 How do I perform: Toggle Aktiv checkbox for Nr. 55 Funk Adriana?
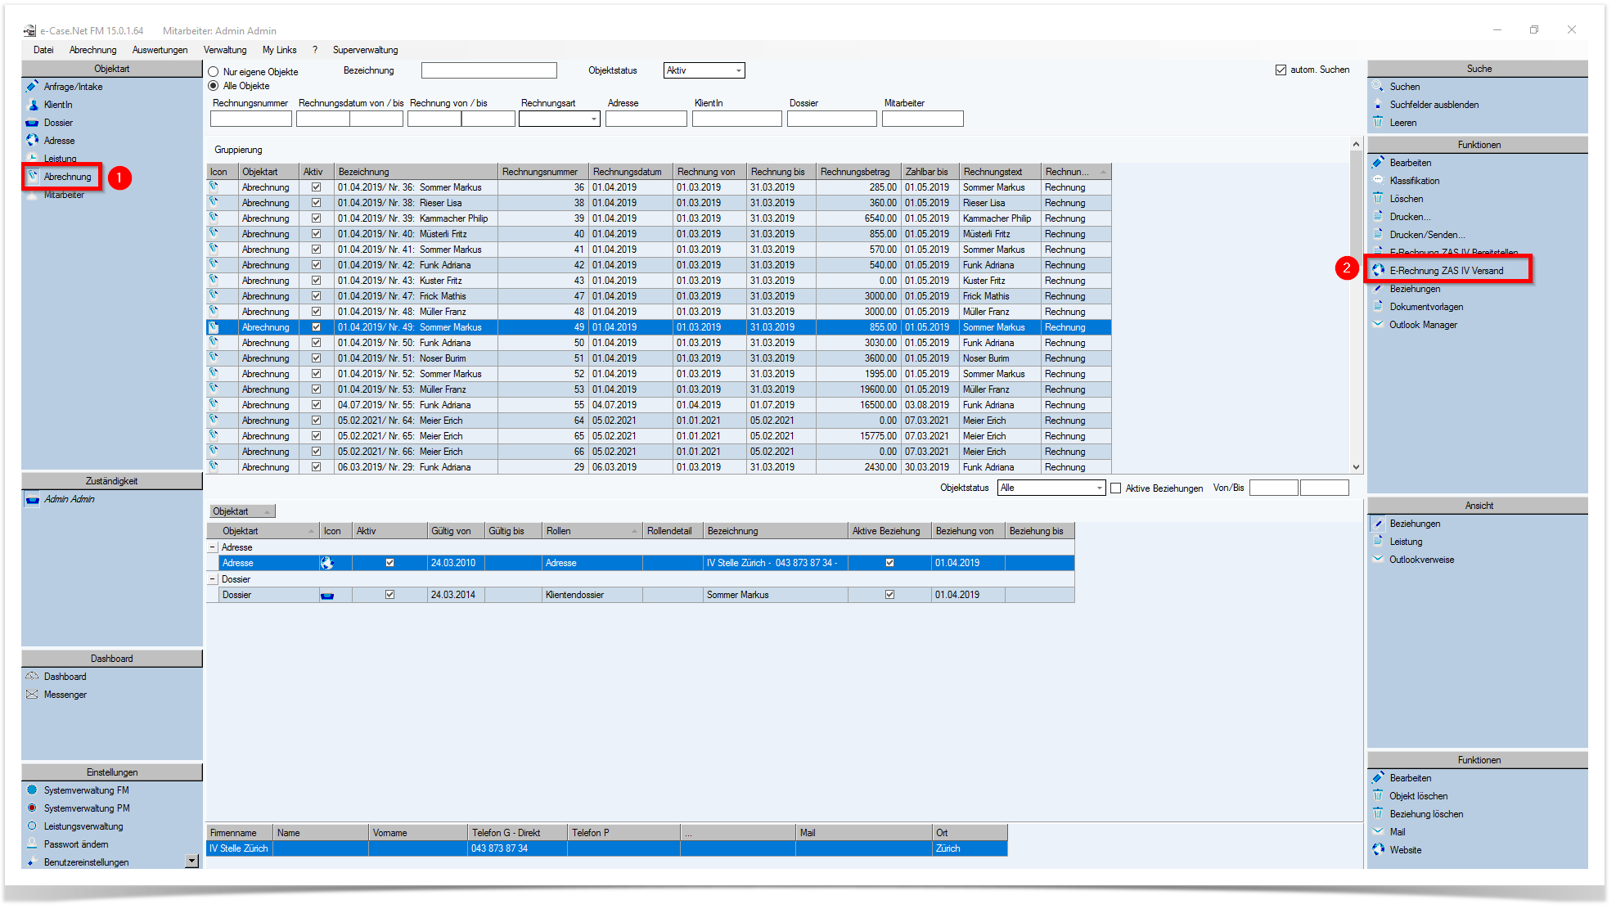click(316, 405)
